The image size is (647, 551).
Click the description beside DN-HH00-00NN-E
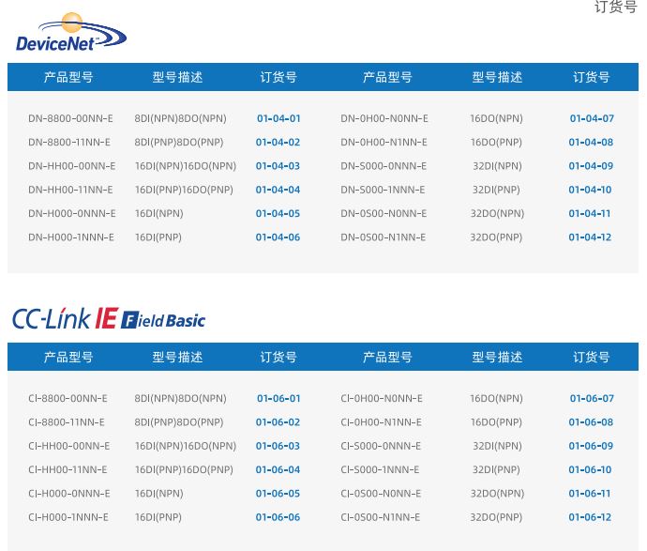pos(186,166)
